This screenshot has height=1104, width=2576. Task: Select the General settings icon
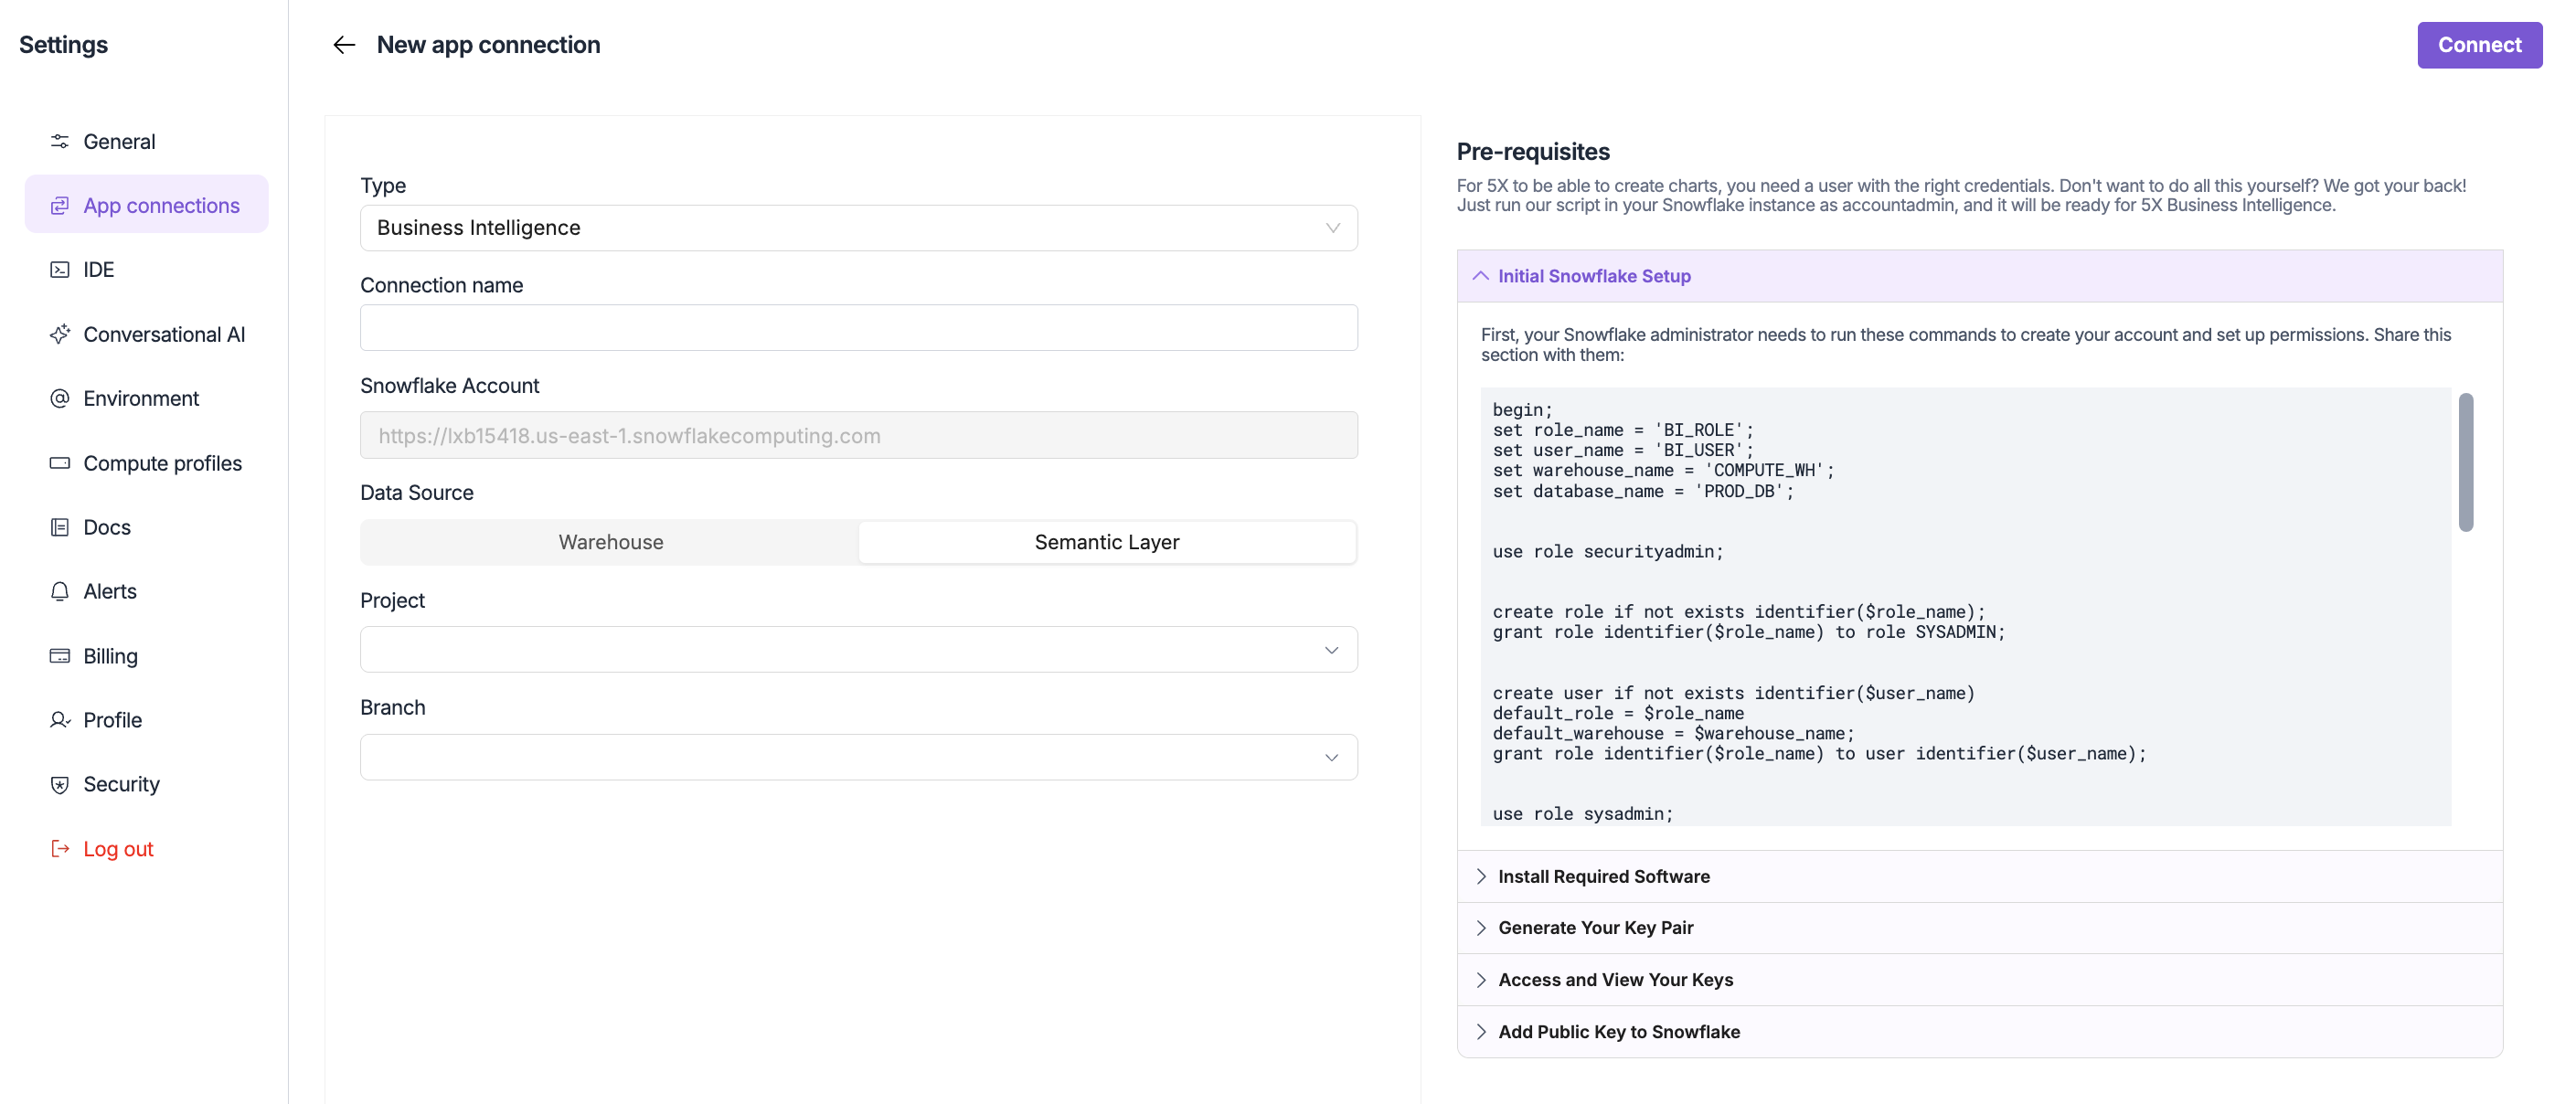coord(60,141)
